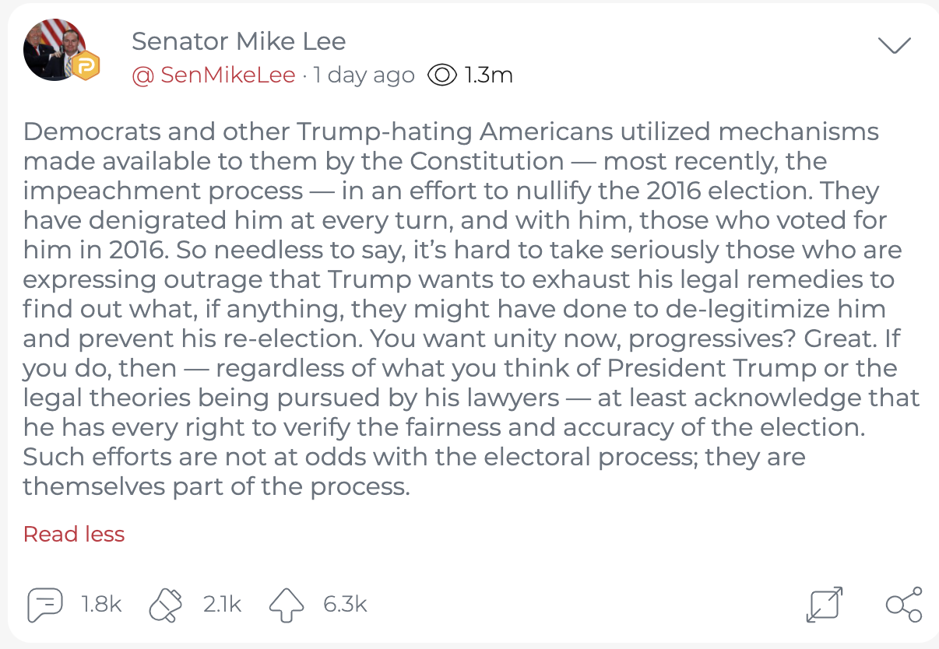Click the 2.1k echo count
This screenshot has width=939, height=649.
point(222,604)
